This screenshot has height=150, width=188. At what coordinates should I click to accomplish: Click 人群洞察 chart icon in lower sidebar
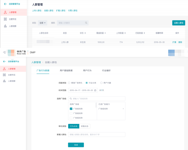pyautogui.click(x=4, y=81)
